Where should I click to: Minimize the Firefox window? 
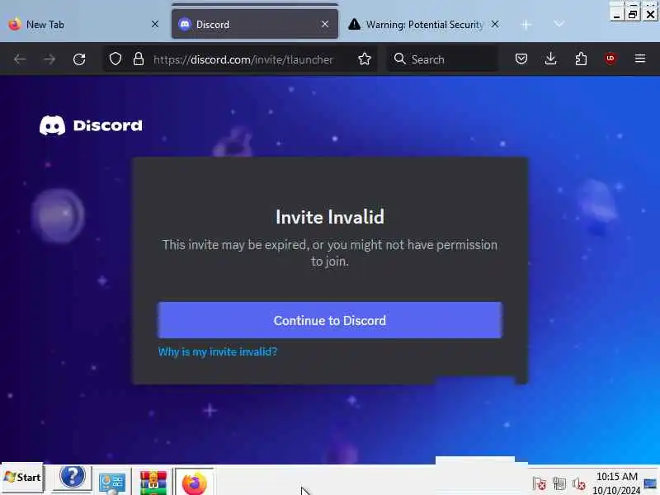[616, 15]
